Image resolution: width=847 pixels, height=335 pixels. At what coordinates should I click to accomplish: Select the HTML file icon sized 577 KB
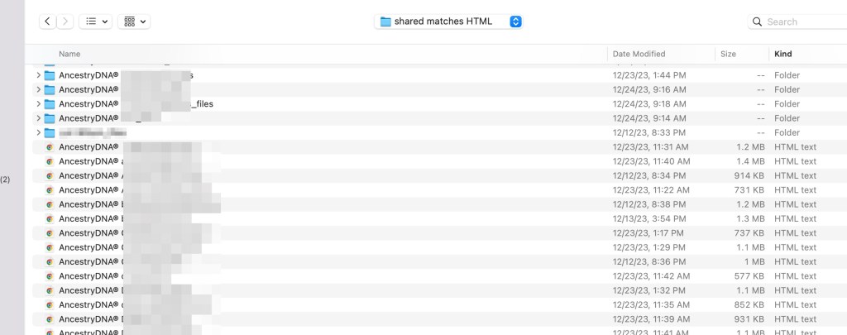coord(50,276)
